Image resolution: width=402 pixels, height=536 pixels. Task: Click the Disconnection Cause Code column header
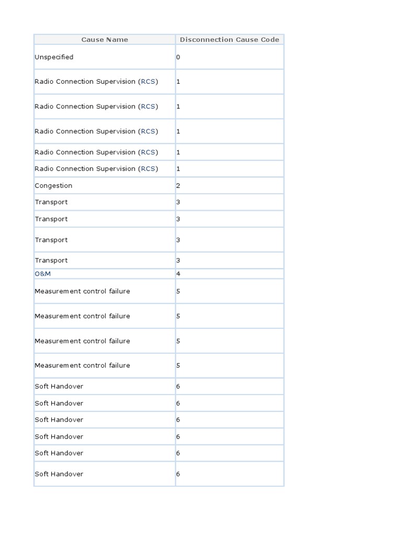(x=230, y=40)
